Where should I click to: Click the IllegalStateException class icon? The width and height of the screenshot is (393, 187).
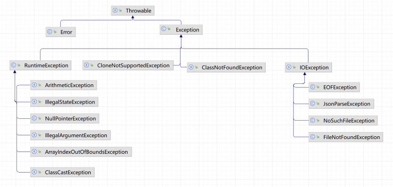coord(34,102)
